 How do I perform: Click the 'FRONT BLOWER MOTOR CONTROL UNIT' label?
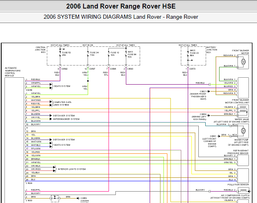coord(237,101)
